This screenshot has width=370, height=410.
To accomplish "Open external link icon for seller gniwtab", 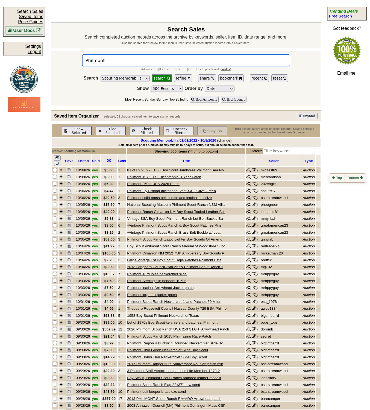I will (x=254, y=239).
